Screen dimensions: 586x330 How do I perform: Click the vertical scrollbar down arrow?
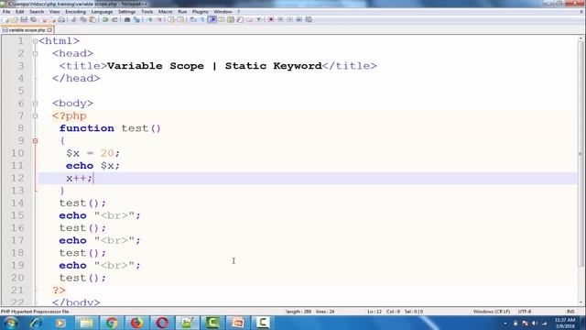(x=581, y=302)
